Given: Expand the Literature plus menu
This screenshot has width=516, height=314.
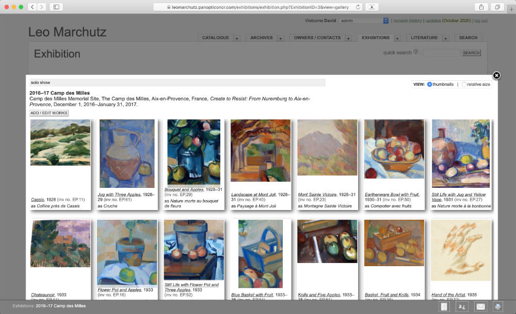Looking at the screenshot, I should (446, 39).
